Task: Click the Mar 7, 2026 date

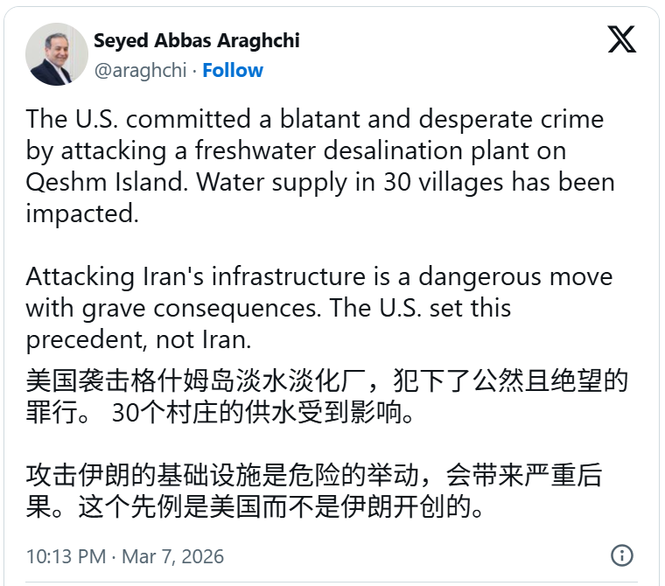Action: click(172, 556)
